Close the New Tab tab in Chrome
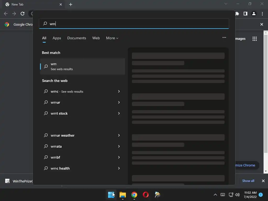Viewport: 268px width, 201px height. coord(61,4)
